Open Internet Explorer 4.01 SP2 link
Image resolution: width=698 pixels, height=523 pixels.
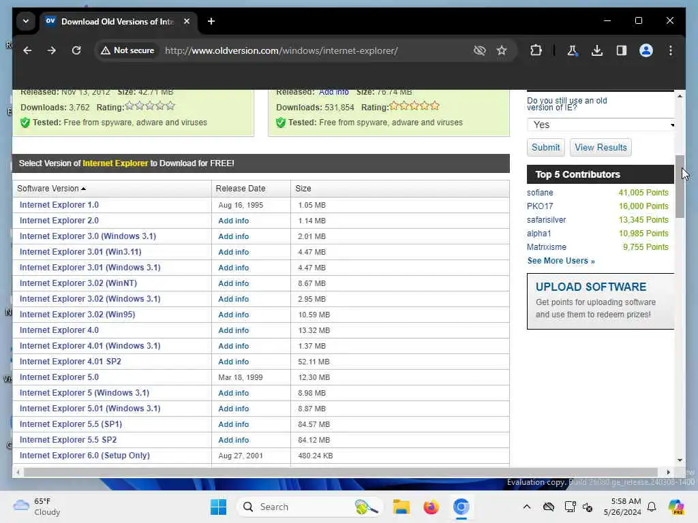pos(70,362)
